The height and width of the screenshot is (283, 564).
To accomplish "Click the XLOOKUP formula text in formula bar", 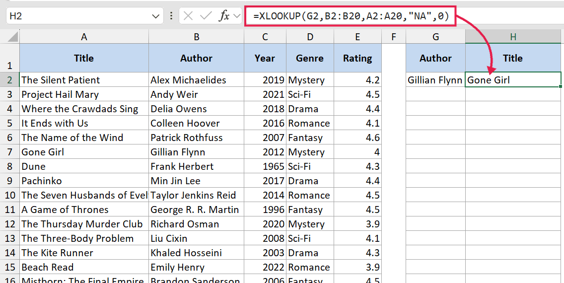I will click(351, 16).
